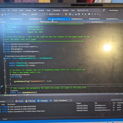This screenshot has height=123, width=123.
Task: Switch to the TankBehavior.cs tab
Action: click(x=94, y=19)
